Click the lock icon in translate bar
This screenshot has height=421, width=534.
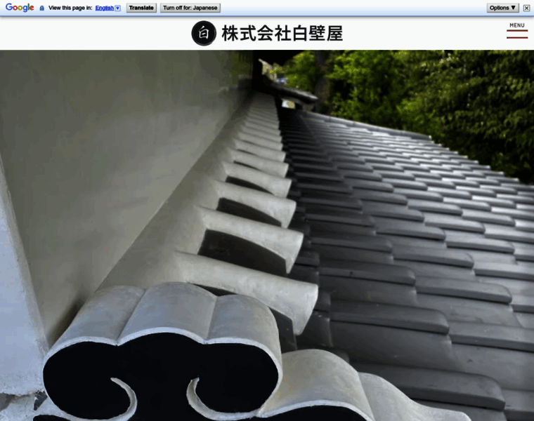[42, 8]
